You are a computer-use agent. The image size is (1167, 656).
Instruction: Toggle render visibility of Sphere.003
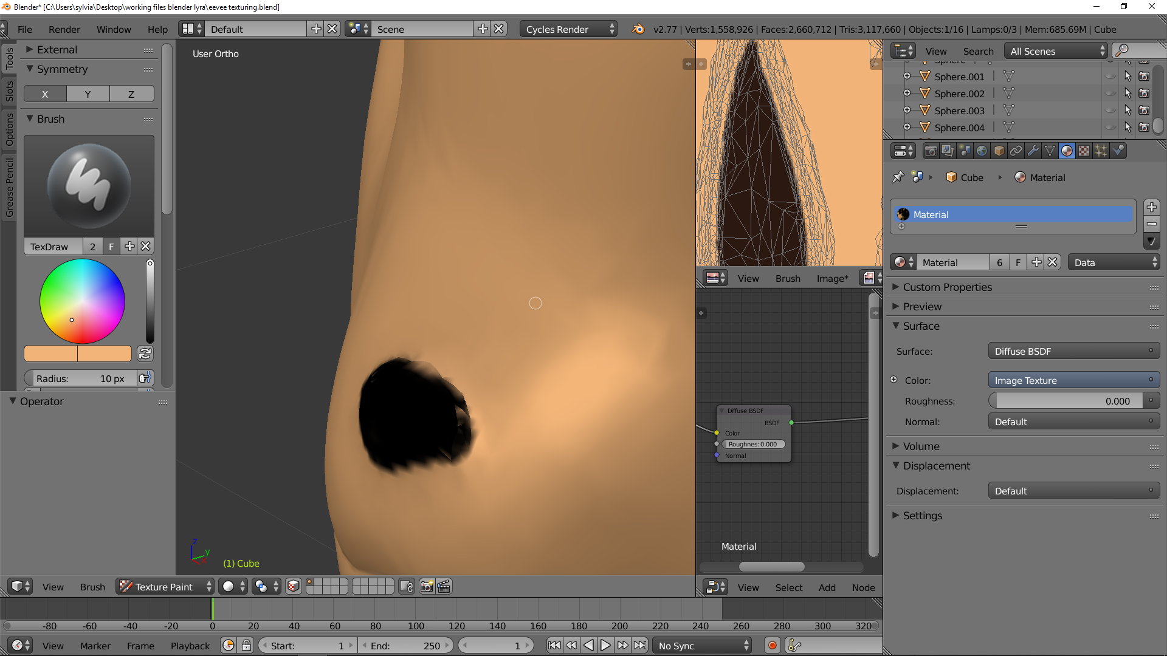tap(1144, 111)
